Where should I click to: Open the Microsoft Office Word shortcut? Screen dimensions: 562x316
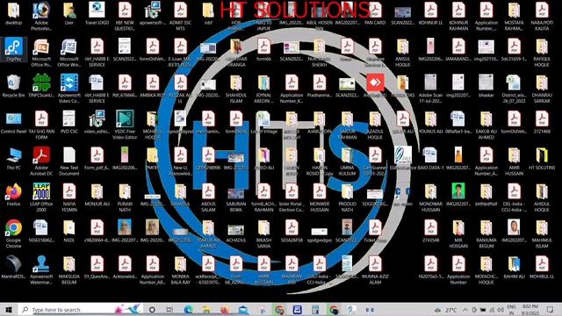[68, 52]
